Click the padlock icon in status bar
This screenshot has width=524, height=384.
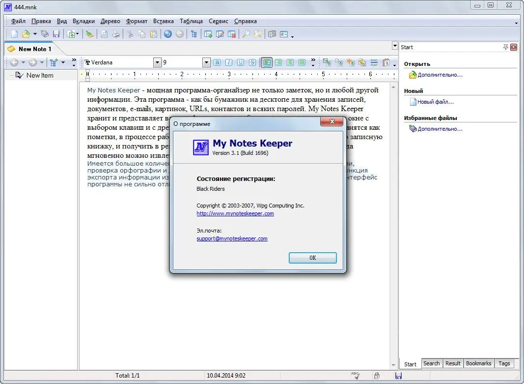377,376
